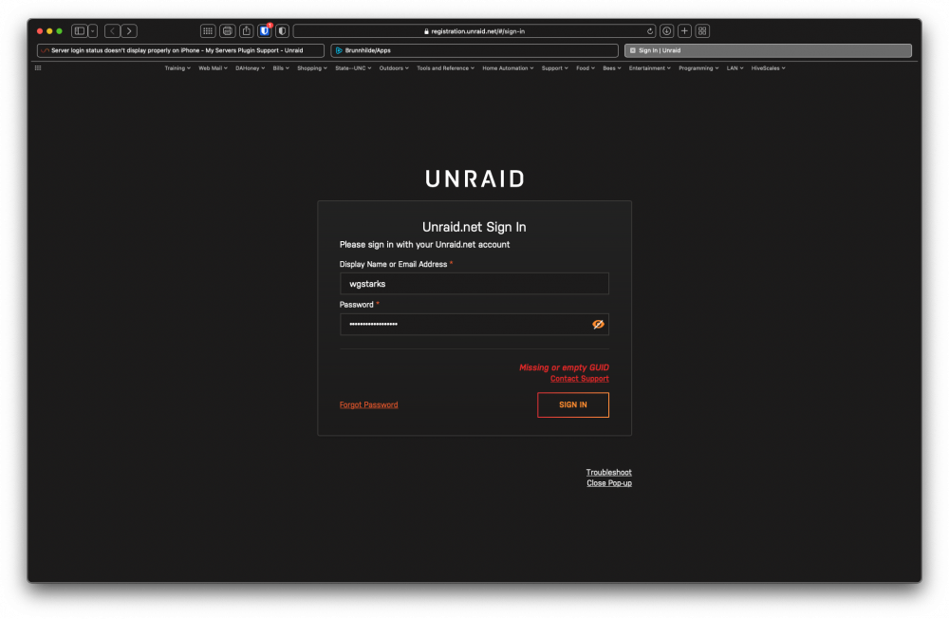Open the Home Automation bookmarks folder
The width and height of the screenshot is (949, 619).
[508, 68]
